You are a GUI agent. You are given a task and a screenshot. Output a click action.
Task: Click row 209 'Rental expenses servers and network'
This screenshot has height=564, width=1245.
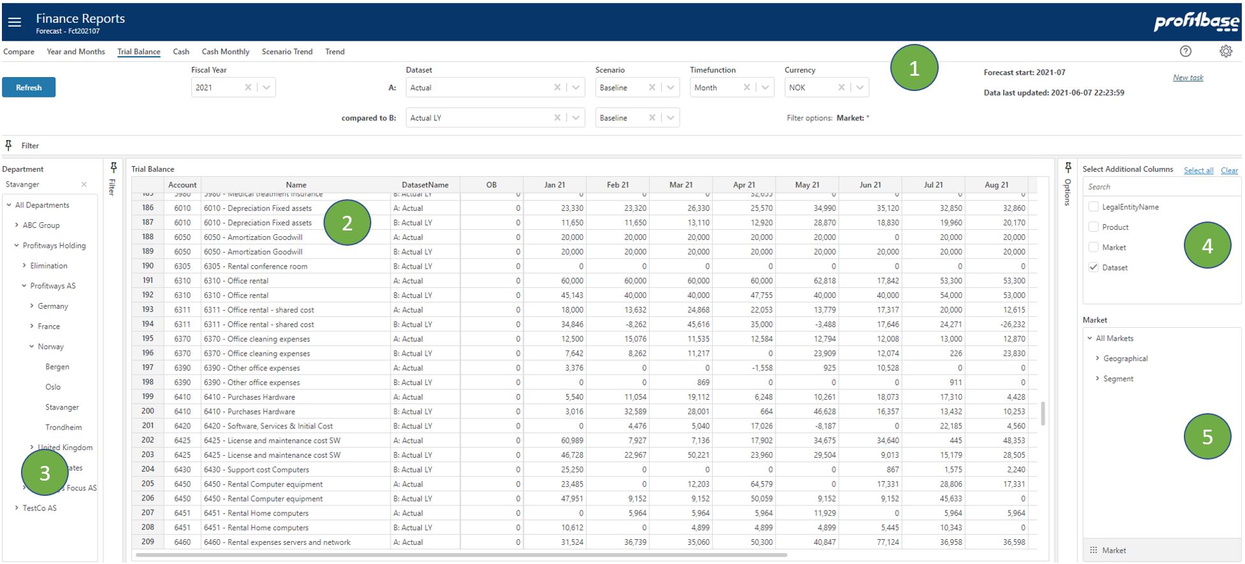click(295, 542)
